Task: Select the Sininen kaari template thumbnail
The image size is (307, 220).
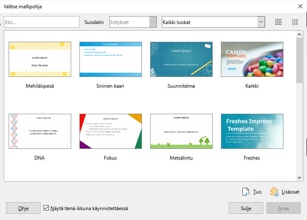Action: tap(110, 59)
